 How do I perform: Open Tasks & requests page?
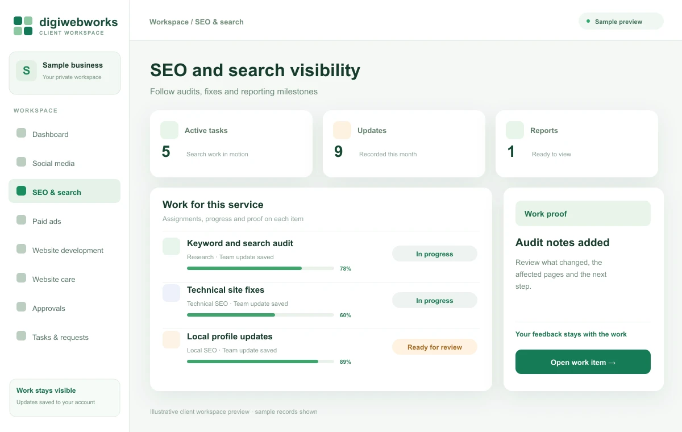coord(64,337)
